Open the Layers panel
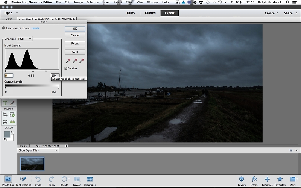The height and width of the screenshot is (188, 301). (242, 181)
